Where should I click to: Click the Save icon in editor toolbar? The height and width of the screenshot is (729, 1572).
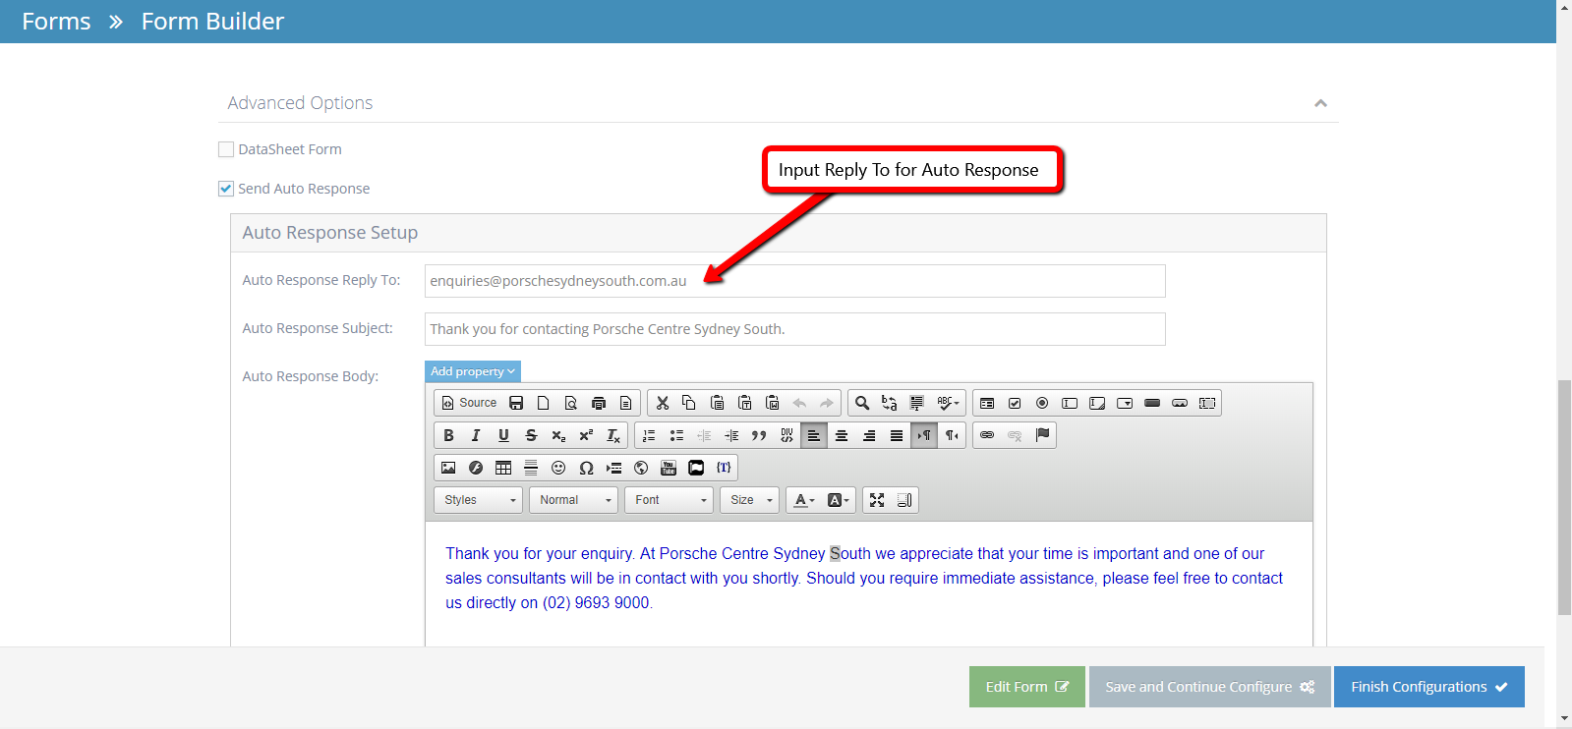516,403
